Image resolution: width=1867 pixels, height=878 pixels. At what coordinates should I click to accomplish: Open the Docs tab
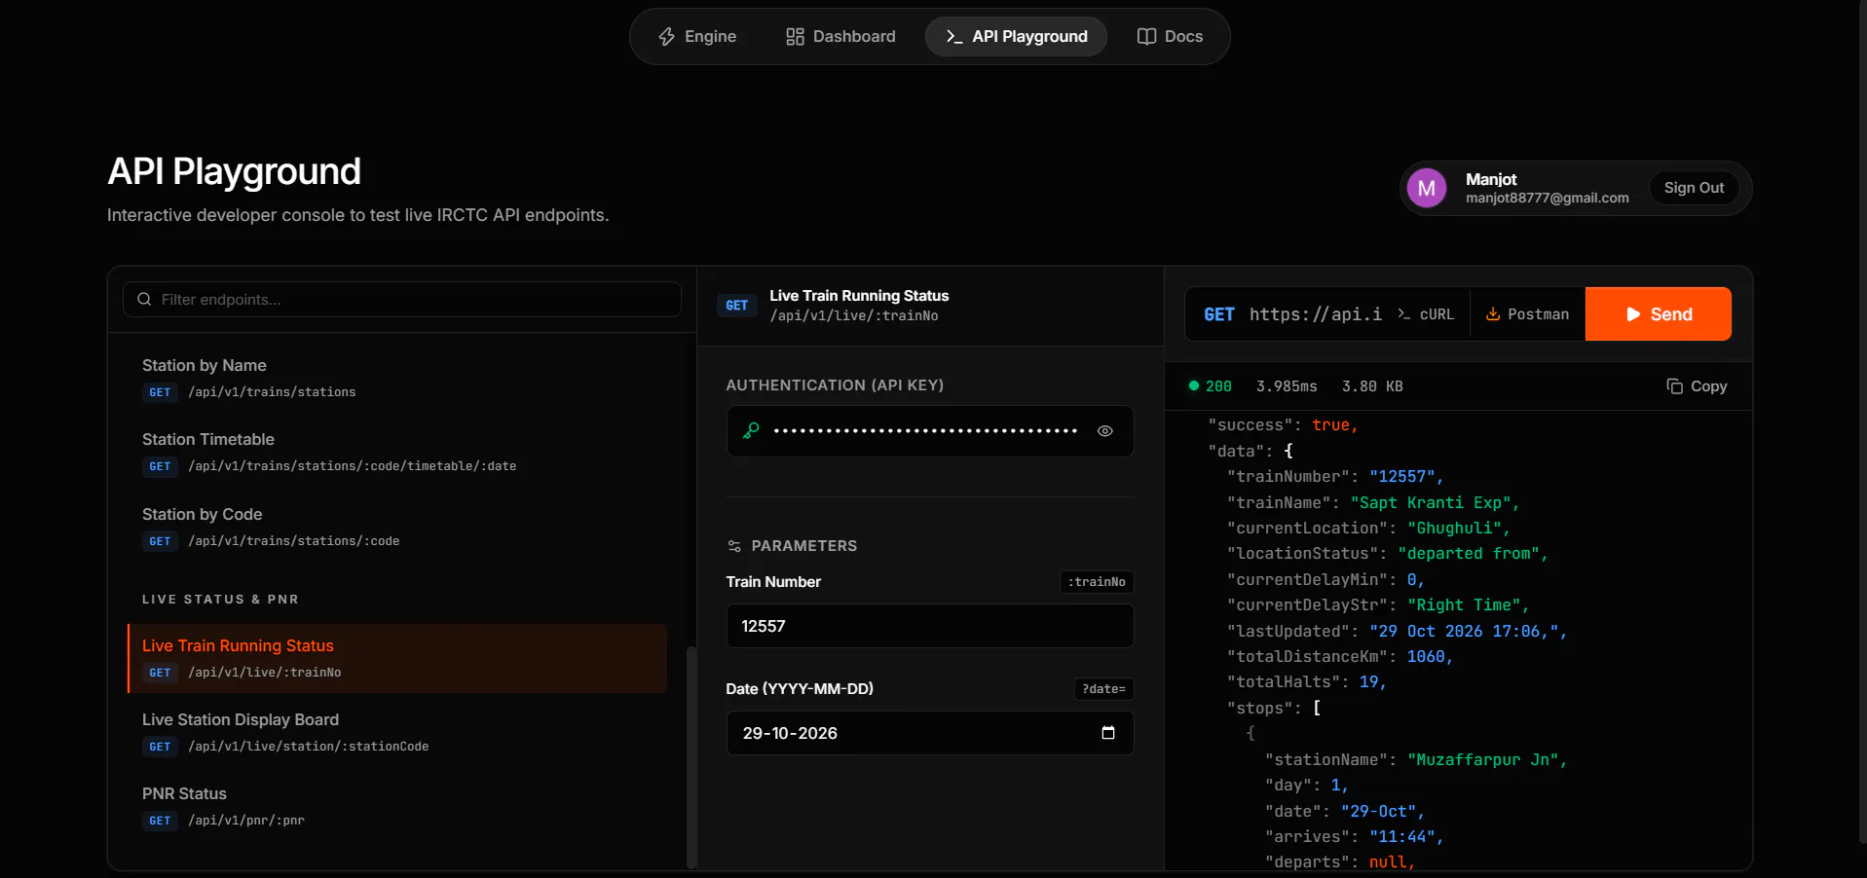coord(1170,37)
